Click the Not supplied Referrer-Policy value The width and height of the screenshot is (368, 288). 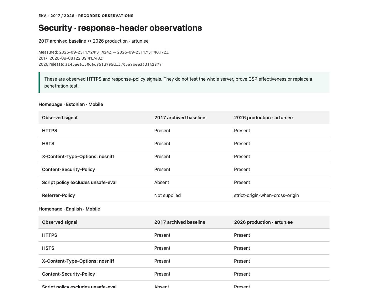pos(167,195)
